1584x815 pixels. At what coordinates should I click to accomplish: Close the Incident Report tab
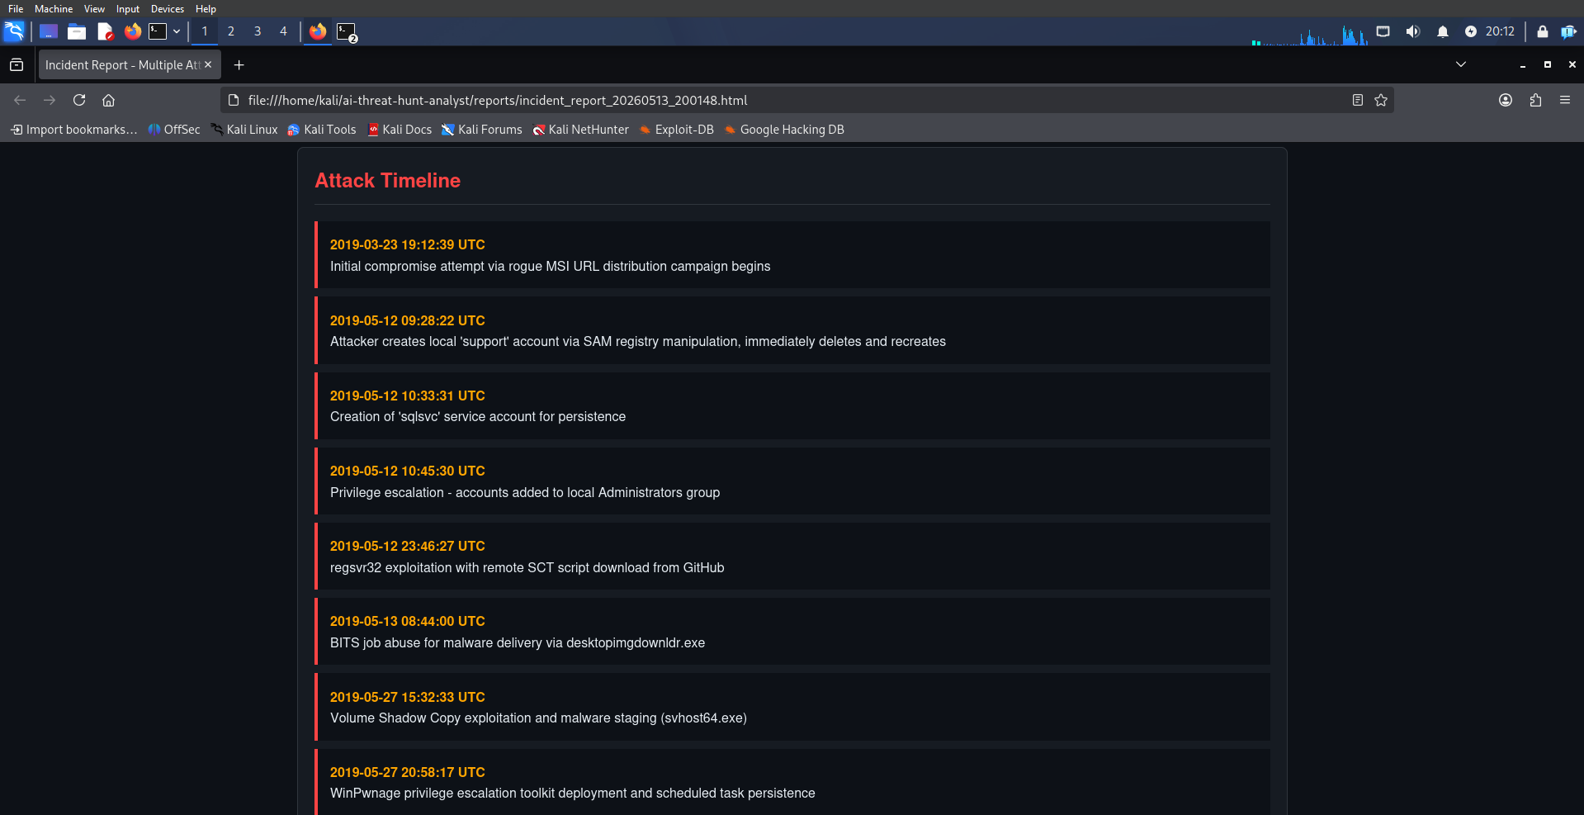coord(208,64)
